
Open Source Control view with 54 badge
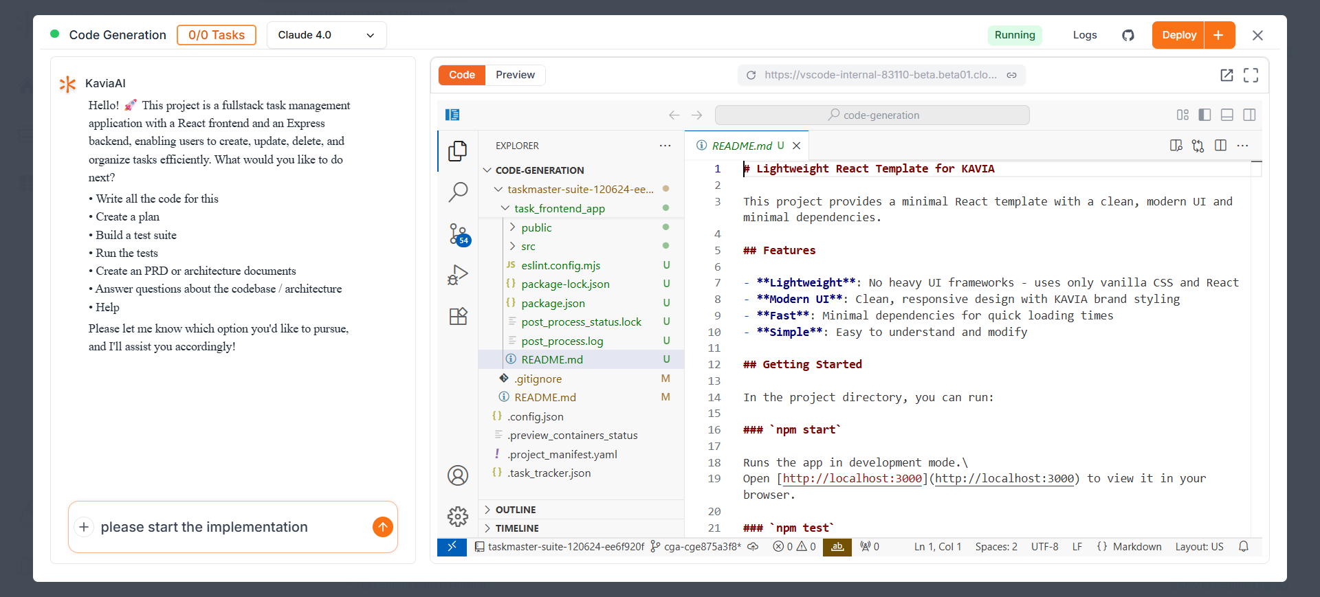pos(458,234)
